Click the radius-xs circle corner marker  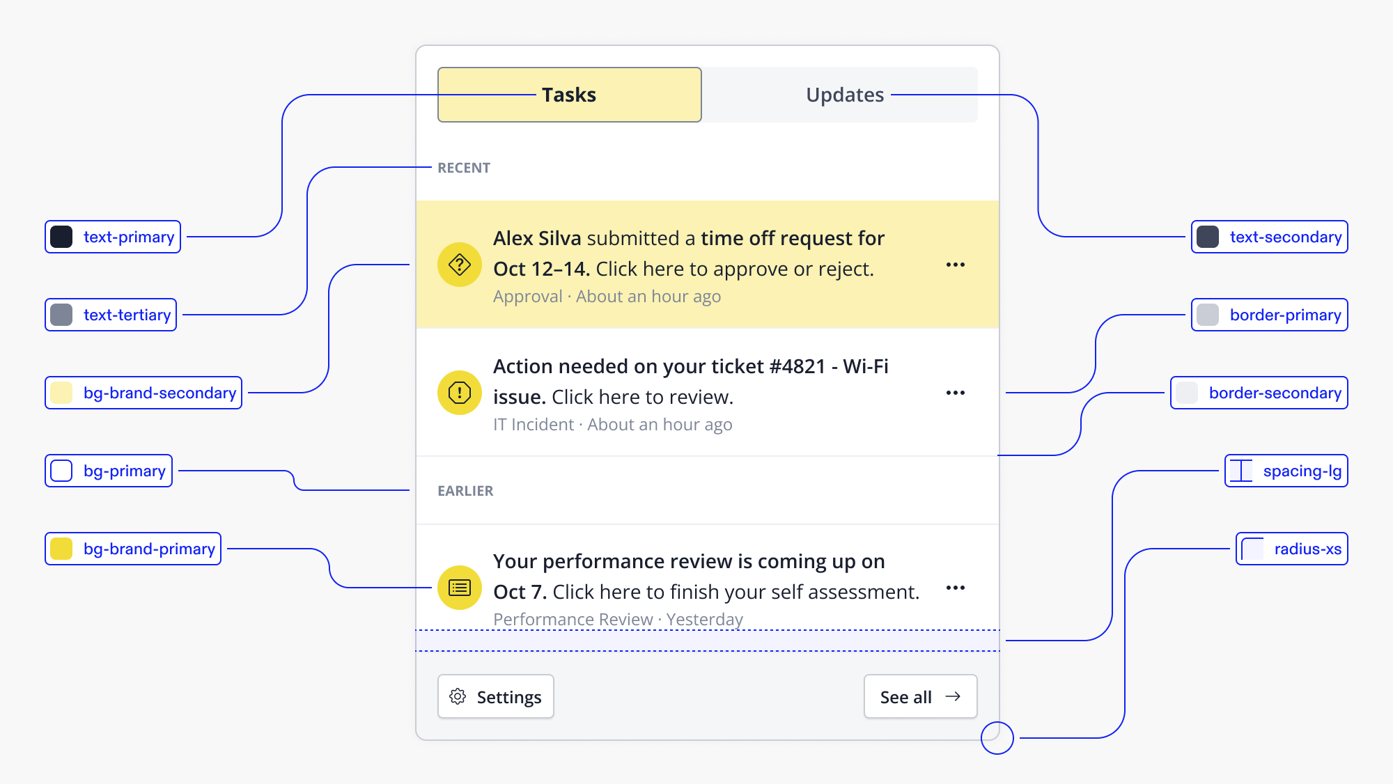(997, 738)
